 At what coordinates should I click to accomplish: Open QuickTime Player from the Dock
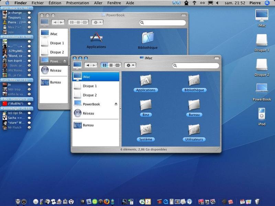click(166, 202)
